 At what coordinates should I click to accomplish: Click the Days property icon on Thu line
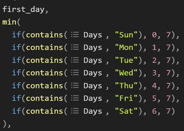coord(75,85)
